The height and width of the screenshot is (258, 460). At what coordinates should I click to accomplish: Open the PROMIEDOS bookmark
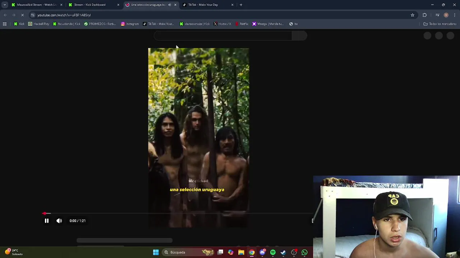tap(100, 24)
